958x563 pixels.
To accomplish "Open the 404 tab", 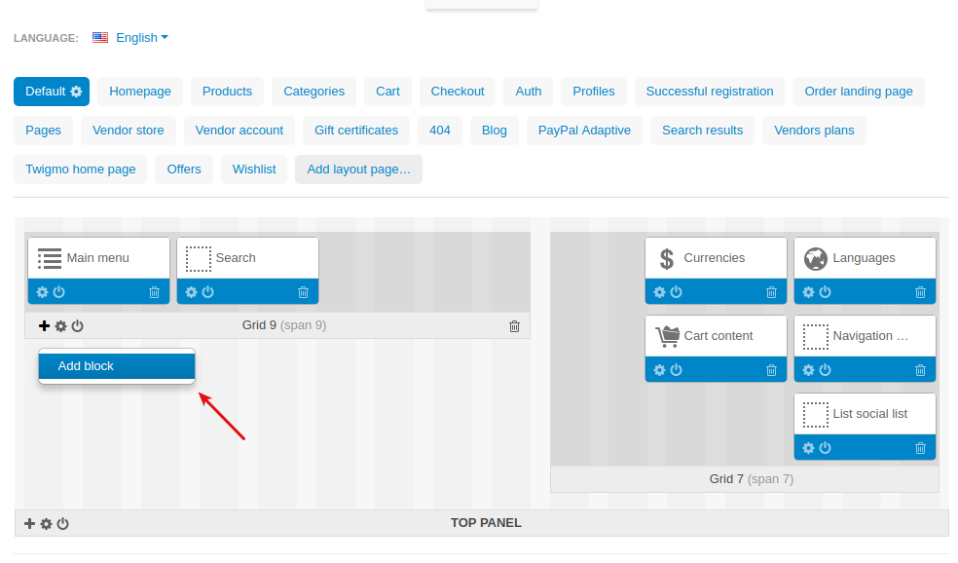I will pyautogui.click(x=440, y=131).
